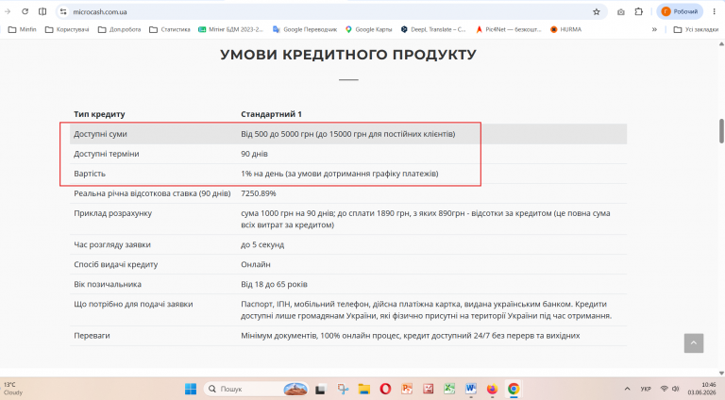Show hidden system tray icons

(627, 389)
